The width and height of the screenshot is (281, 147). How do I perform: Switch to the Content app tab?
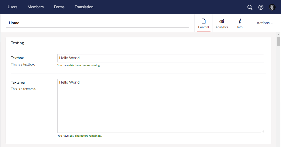[204, 23]
